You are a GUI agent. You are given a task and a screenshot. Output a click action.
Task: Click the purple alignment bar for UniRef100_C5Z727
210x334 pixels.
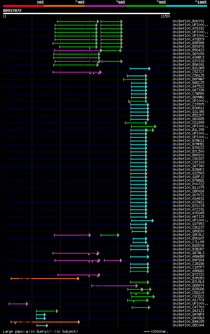[x=77, y=72]
